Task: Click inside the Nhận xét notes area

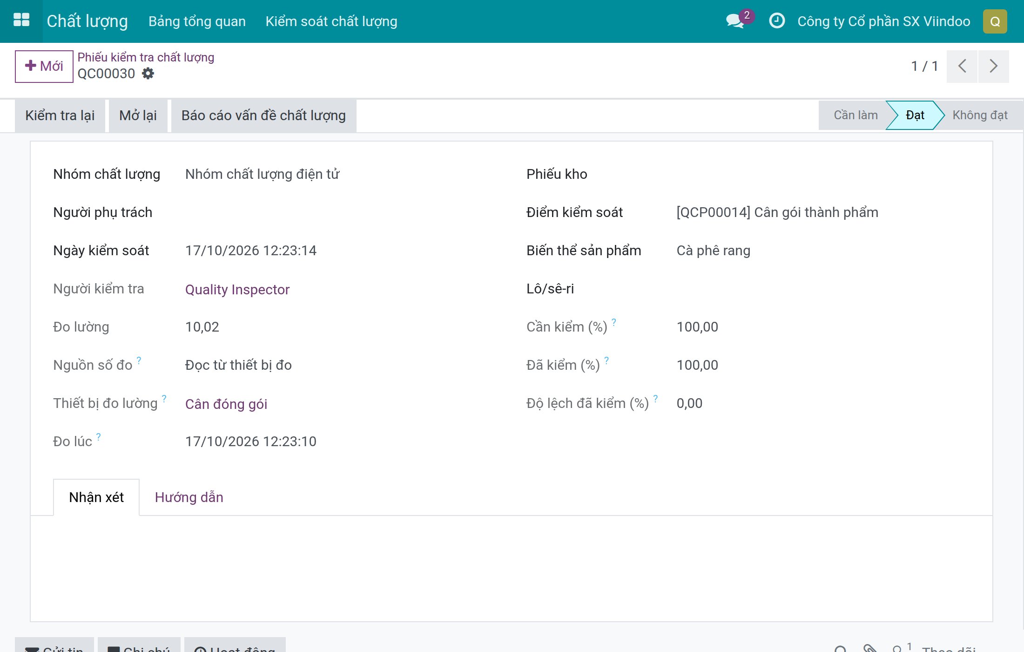Action: [x=511, y=568]
